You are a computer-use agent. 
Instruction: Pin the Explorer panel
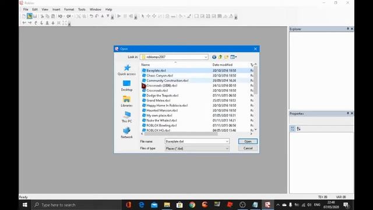pyautogui.click(x=348, y=29)
